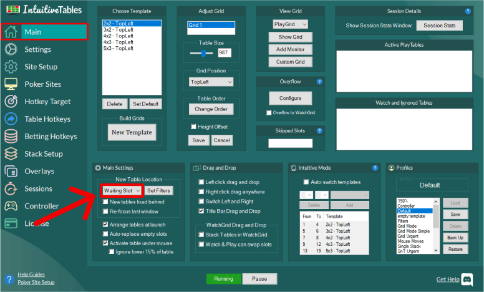Image resolution: width=484 pixels, height=292 pixels.
Task: Click the Overflow help question icon
Action: [x=319, y=82]
